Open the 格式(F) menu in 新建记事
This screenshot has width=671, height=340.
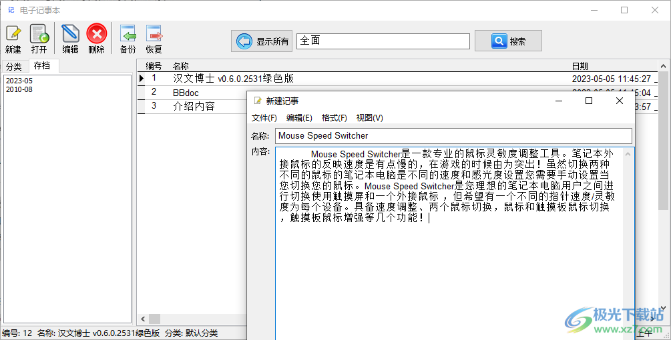point(334,118)
